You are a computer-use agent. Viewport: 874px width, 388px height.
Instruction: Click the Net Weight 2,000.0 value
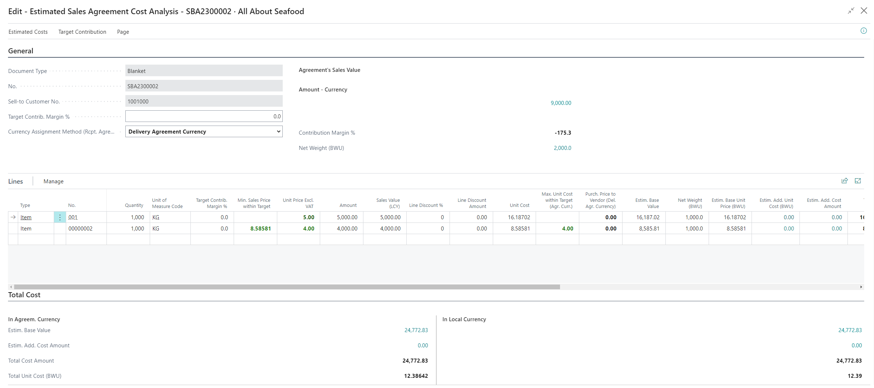point(562,148)
